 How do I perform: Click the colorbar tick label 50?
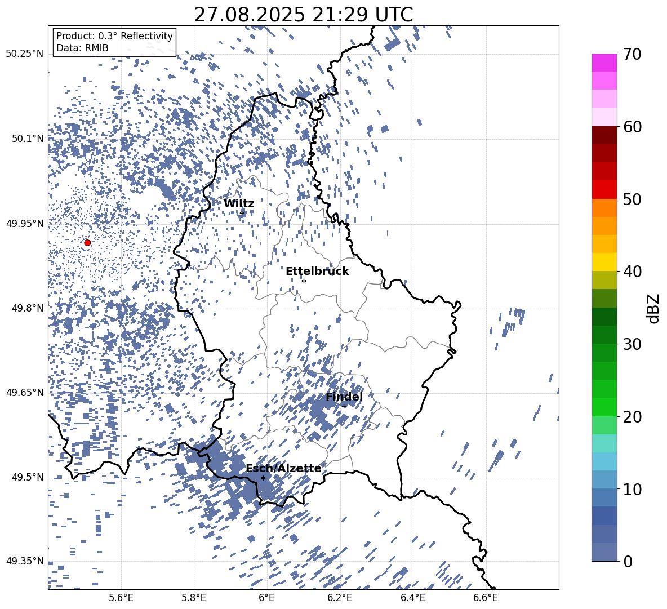pyautogui.click(x=632, y=199)
